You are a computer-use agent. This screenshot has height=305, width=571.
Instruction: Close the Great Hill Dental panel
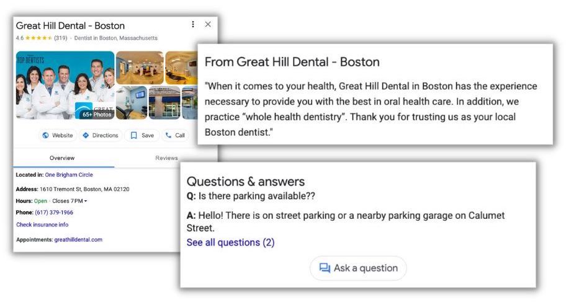[x=208, y=24]
